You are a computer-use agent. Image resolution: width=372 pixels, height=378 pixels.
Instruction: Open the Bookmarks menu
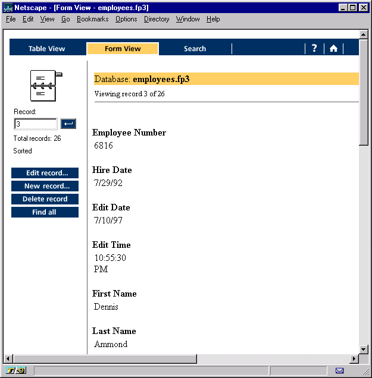(x=93, y=19)
